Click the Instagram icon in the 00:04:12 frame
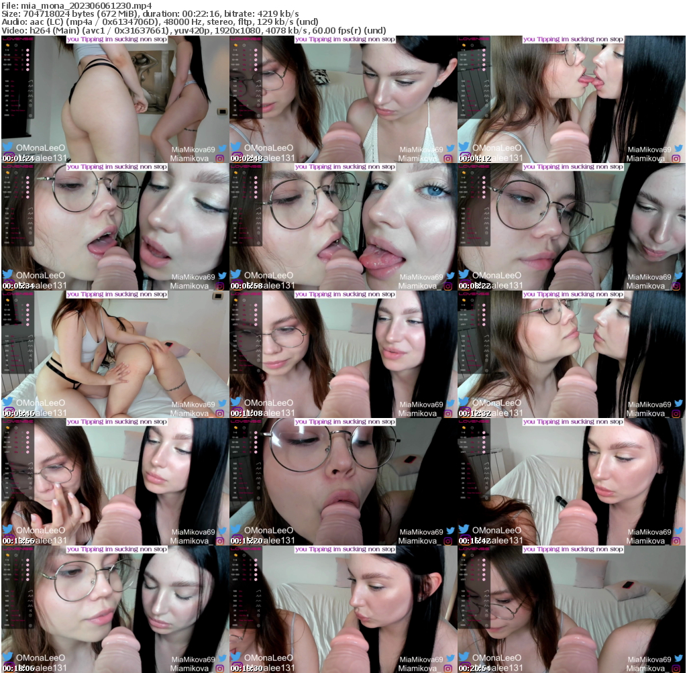687x673 pixels. [x=676, y=158]
